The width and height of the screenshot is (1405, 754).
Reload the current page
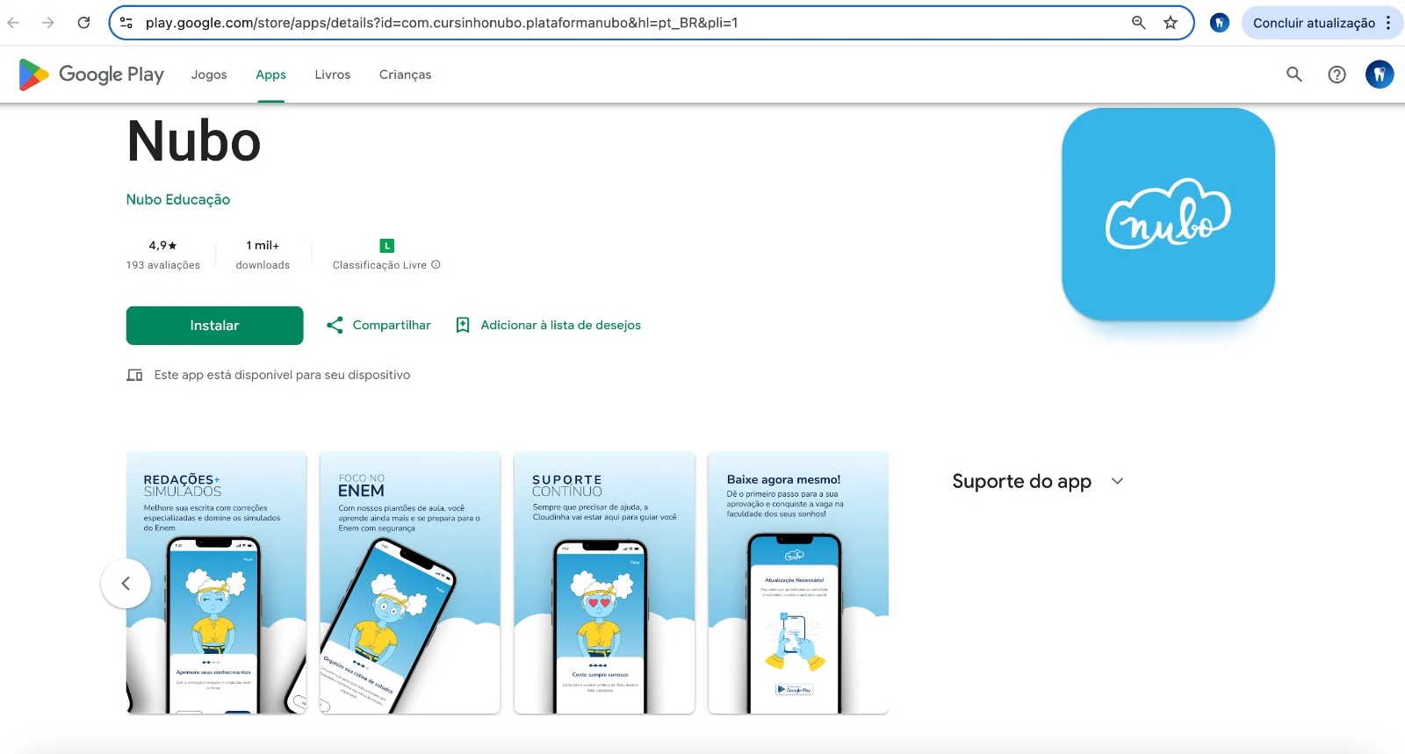pos(83,23)
